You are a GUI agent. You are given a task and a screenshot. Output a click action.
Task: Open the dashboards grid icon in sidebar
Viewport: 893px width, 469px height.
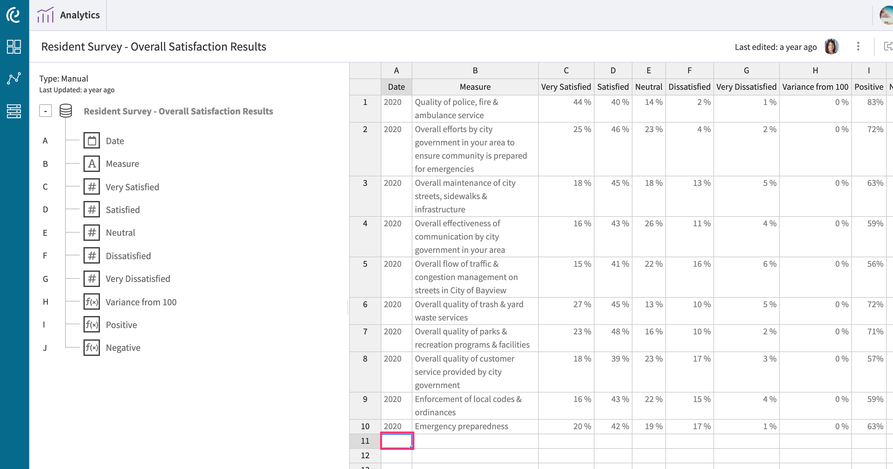pyautogui.click(x=14, y=47)
